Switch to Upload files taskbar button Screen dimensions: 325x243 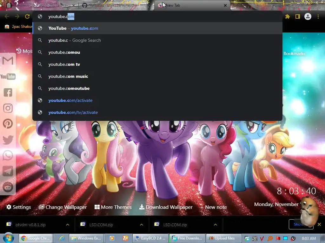[224, 238]
